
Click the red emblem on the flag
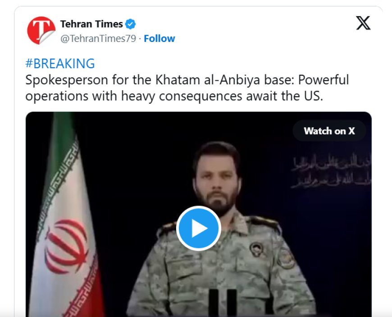(x=66, y=247)
